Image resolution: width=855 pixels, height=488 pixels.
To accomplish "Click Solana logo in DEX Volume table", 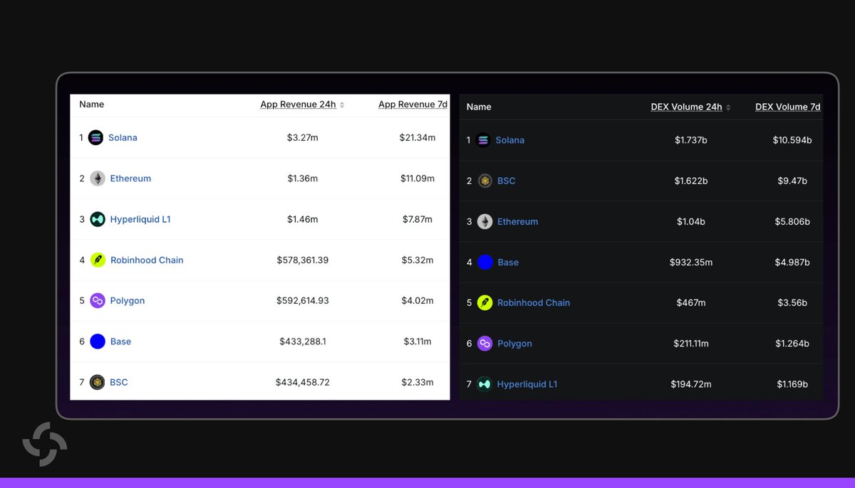I will (483, 140).
